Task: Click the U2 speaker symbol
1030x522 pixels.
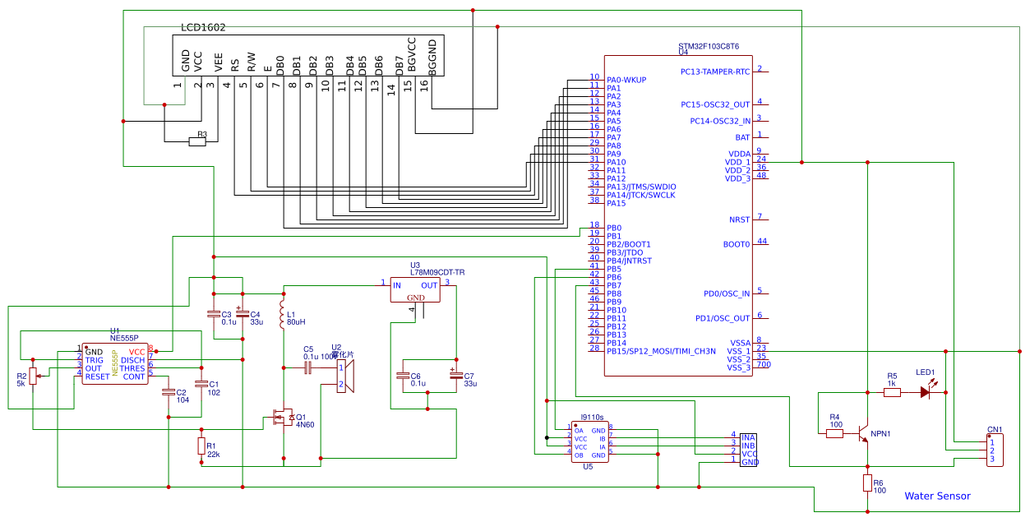Action: (346, 376)
